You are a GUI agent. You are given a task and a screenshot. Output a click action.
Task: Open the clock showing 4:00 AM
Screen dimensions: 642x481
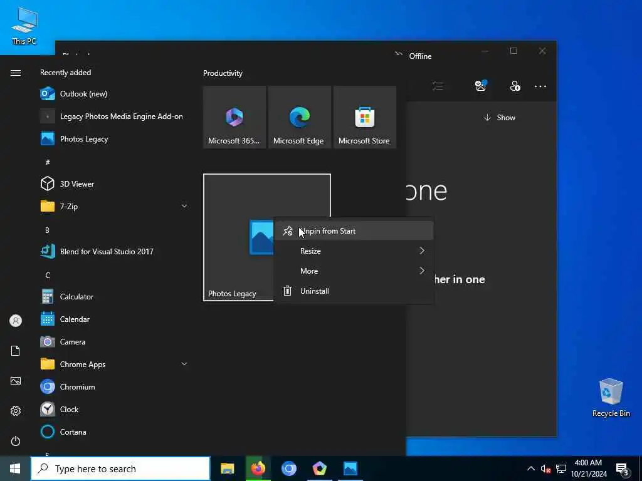[x=589, y=468]
